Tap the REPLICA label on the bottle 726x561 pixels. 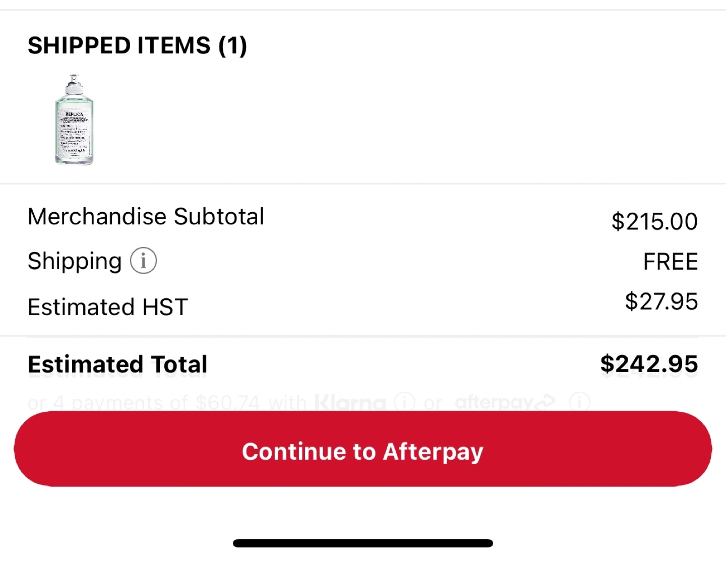[x=74, y=114]
